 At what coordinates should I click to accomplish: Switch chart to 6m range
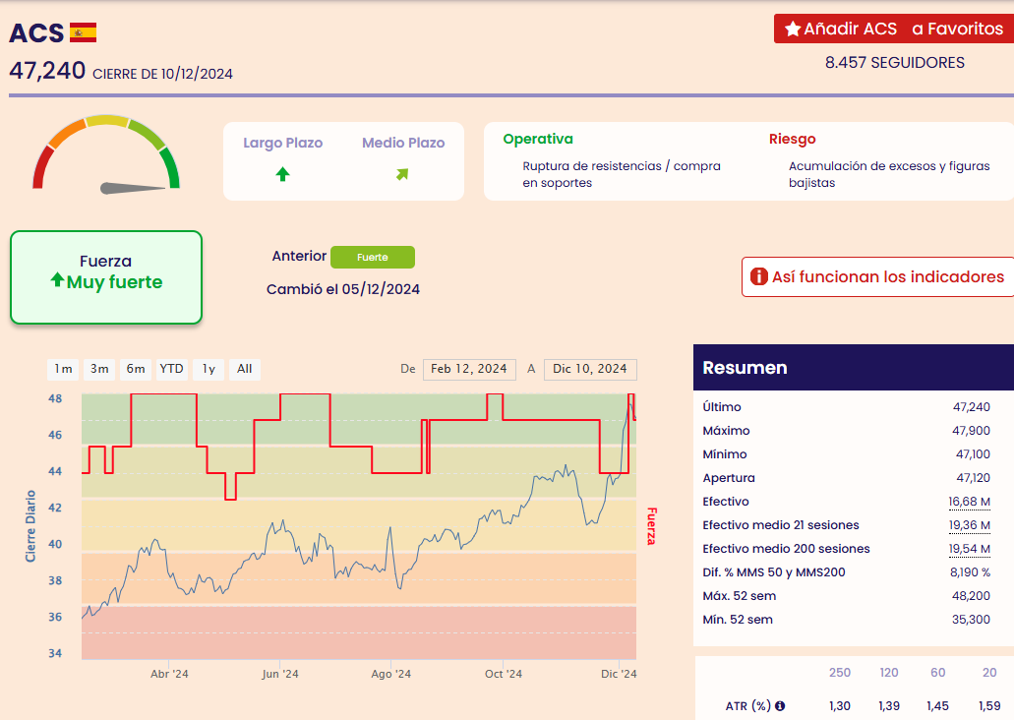tap(136, 369)
